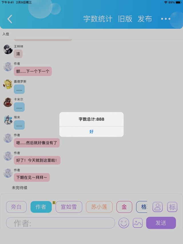Tap 埃米's avatar
Screen dimensions: 183x244
8,120
